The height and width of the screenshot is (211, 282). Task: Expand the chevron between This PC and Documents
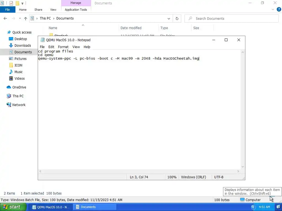tap(54, 18)
